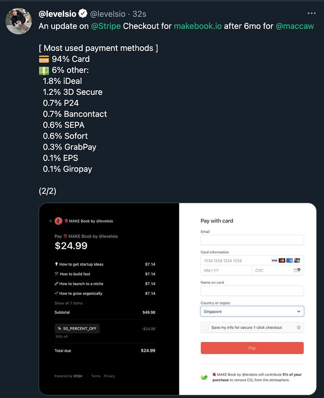324x398 pixels.
Task: Click the CVC card hint icon
Action: [297, 270]
